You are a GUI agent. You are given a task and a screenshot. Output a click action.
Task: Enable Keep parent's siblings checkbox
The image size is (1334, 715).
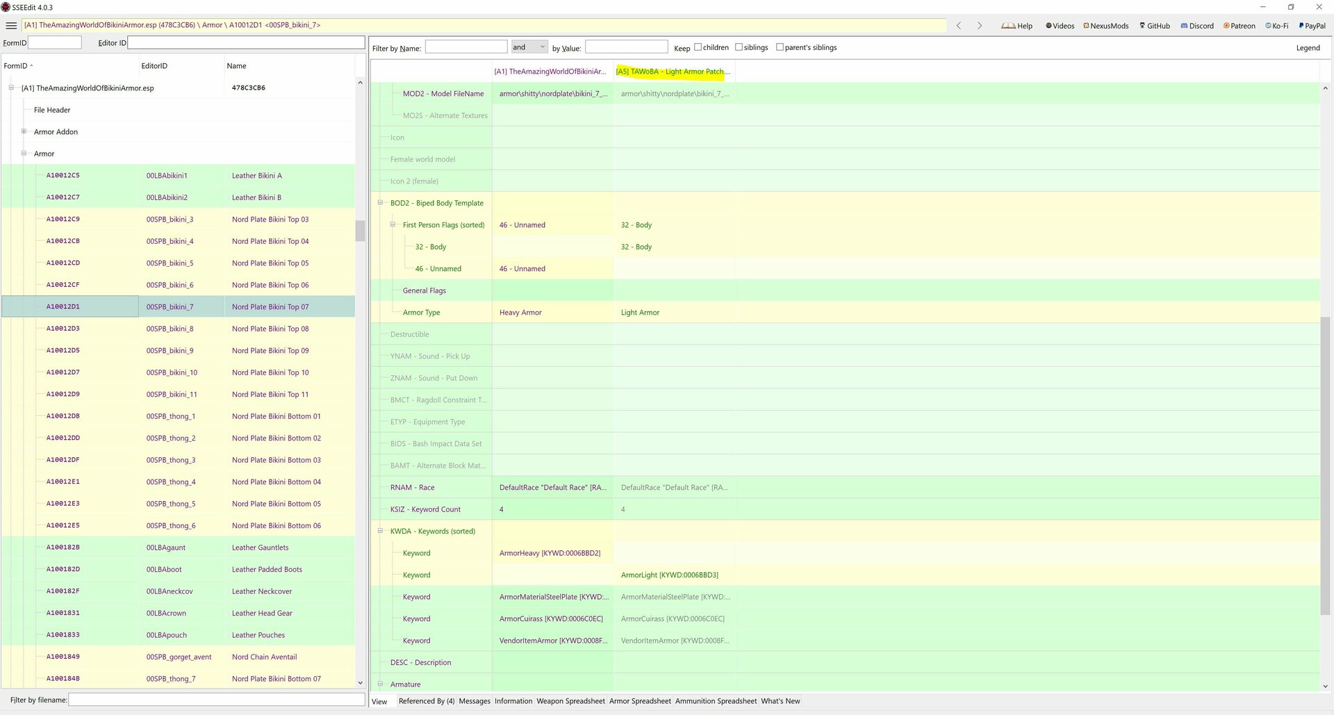click(x=780, y=47)
